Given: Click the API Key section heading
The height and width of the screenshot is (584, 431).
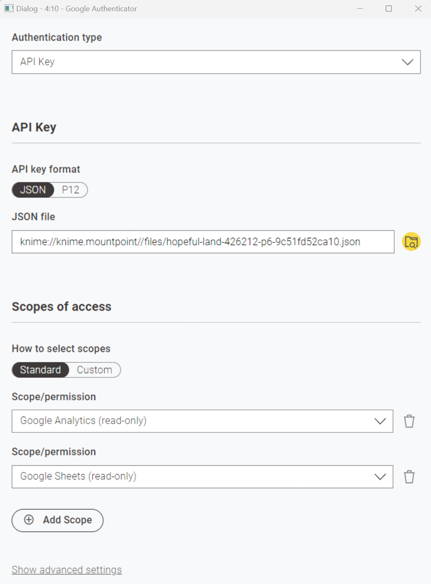Looking at the screenshot, I should click(x=34, y=127).
